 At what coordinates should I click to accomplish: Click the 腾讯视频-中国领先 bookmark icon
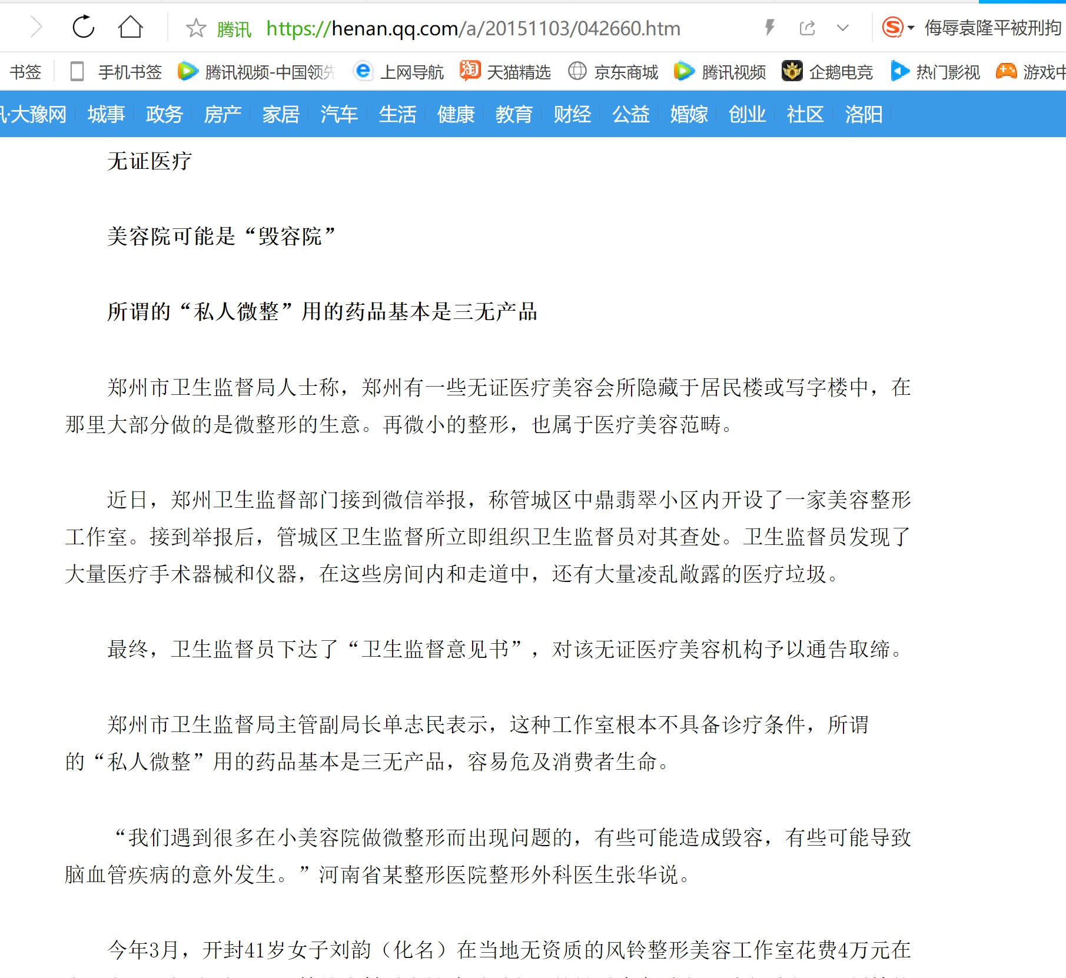[x=188, y=71]
